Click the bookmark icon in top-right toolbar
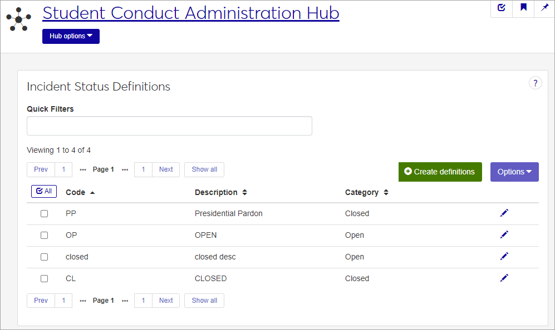This screenshot has width=555, height=330. point(524,8)
